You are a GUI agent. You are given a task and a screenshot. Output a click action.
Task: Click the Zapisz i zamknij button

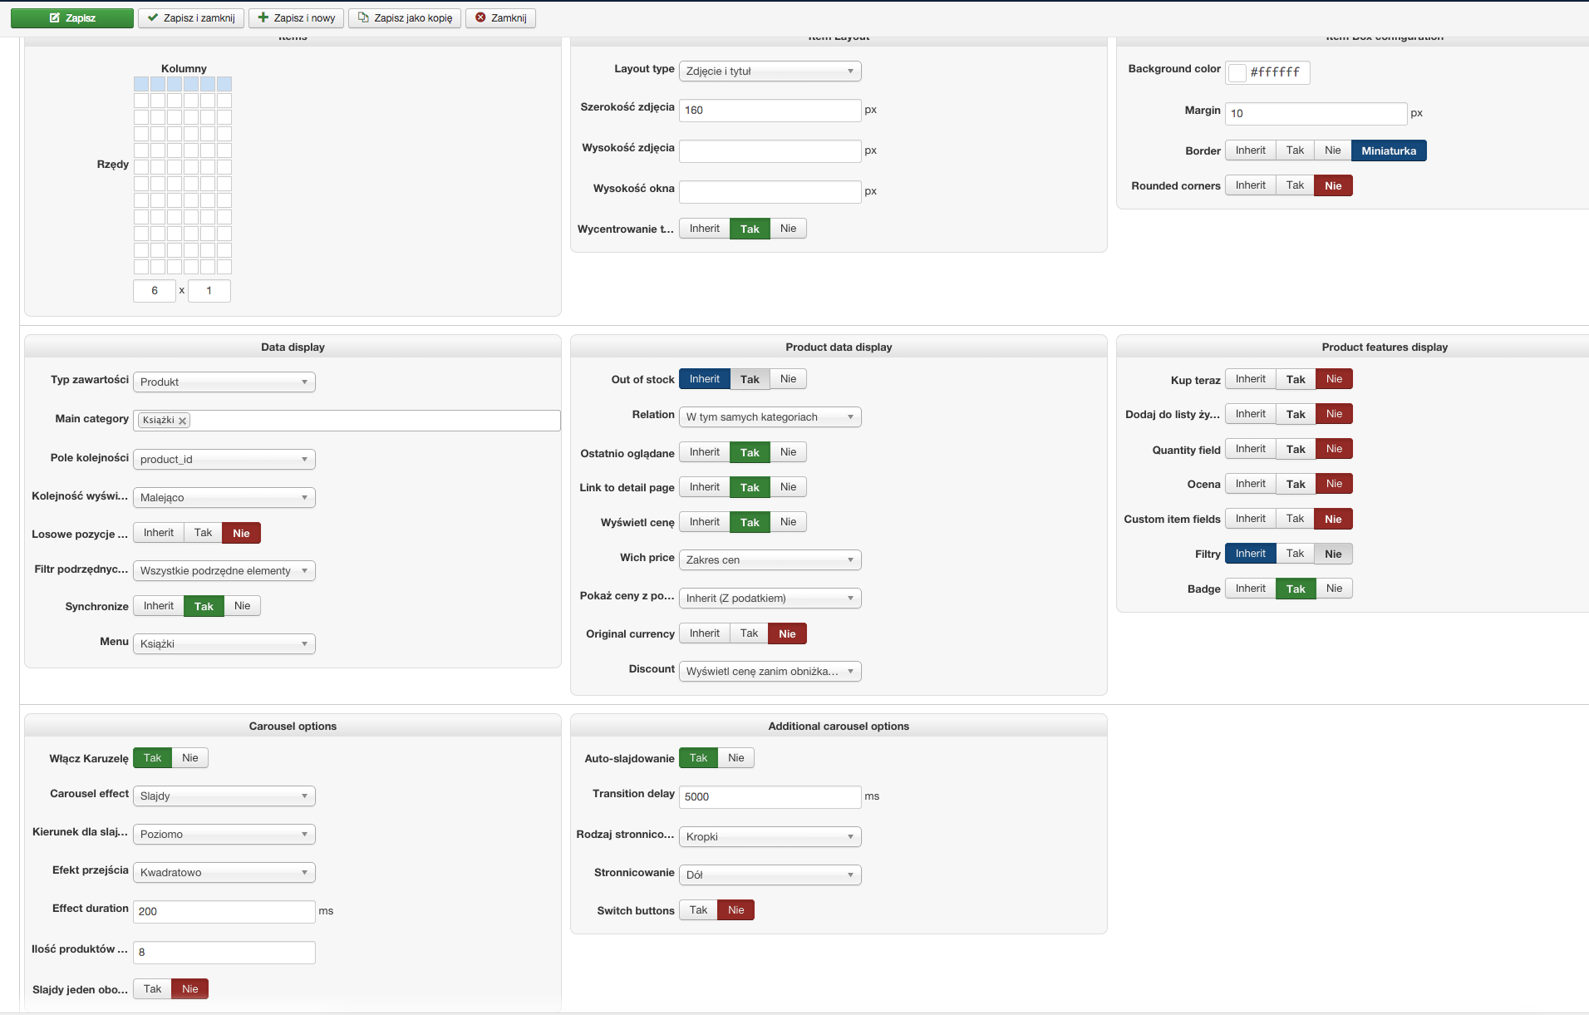[x=191, y=18]
